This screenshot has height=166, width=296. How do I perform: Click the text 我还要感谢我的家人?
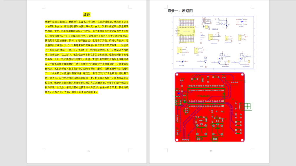click(x=72, y=59)
